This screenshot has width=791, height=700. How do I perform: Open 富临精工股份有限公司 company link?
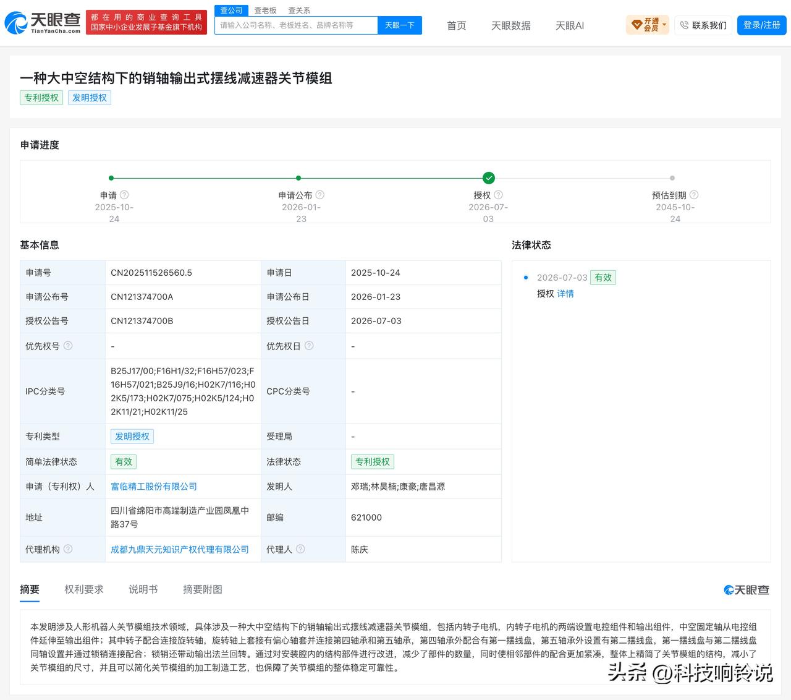click(x=154, y=487)
